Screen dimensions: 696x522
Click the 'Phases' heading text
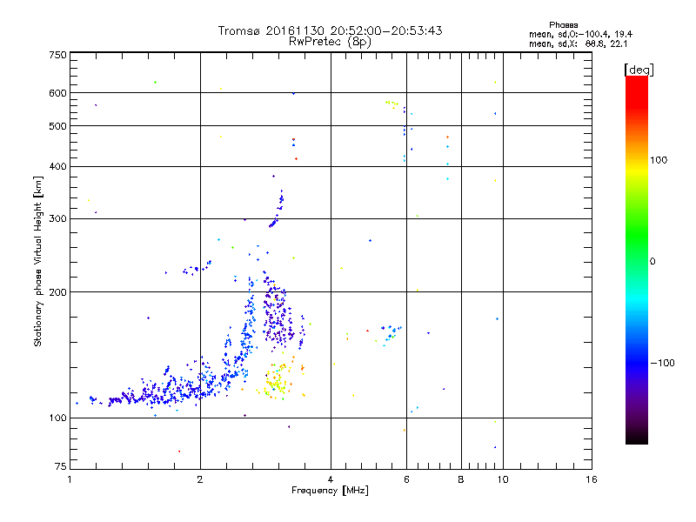coord(563,25)
